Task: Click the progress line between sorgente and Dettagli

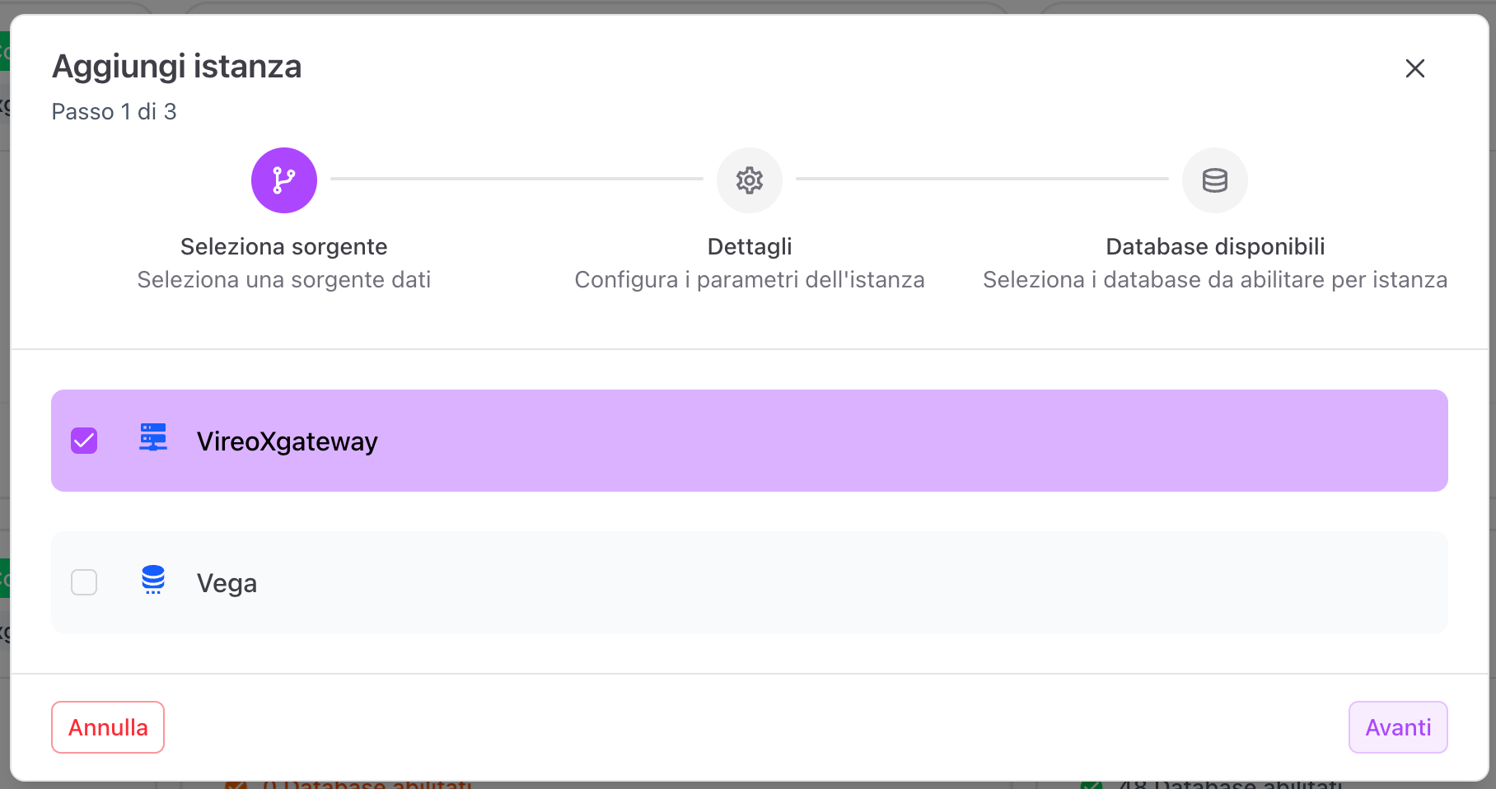Action: tap(517, 179)
